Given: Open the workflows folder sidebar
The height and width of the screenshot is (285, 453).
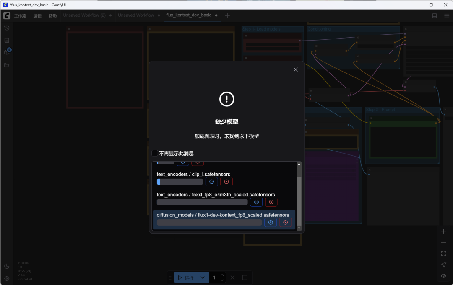Looking at the screenshot, I should point(7,65).
